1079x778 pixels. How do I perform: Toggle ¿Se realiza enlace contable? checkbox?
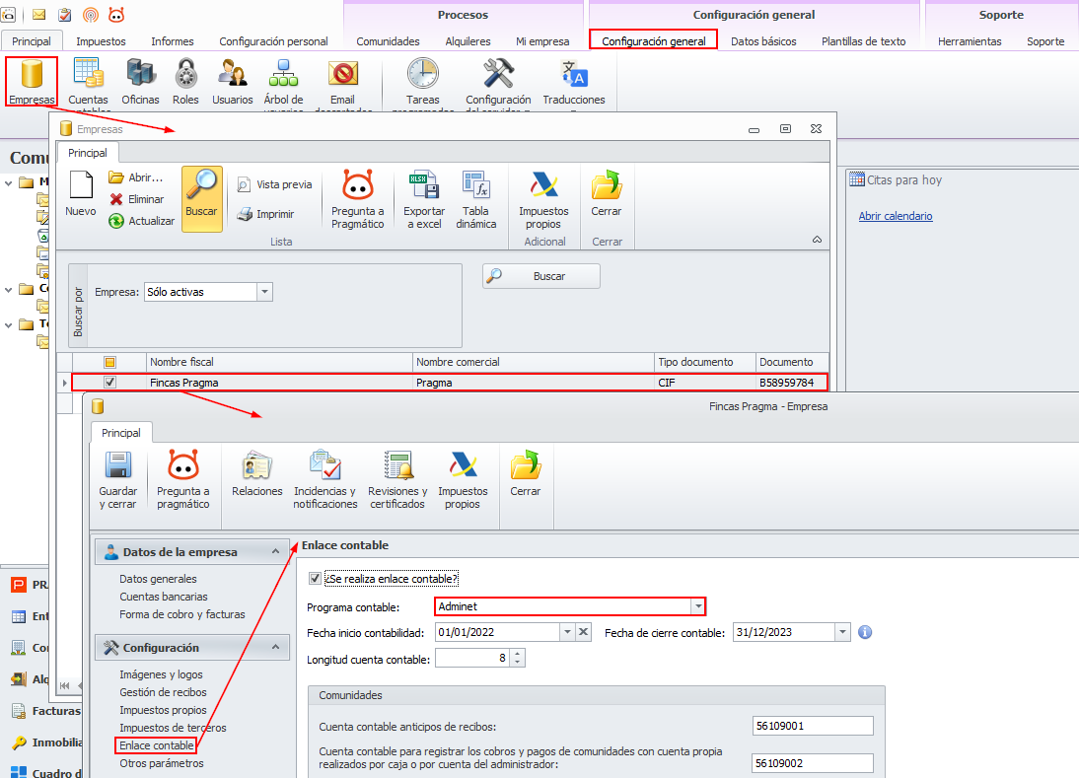316,579
